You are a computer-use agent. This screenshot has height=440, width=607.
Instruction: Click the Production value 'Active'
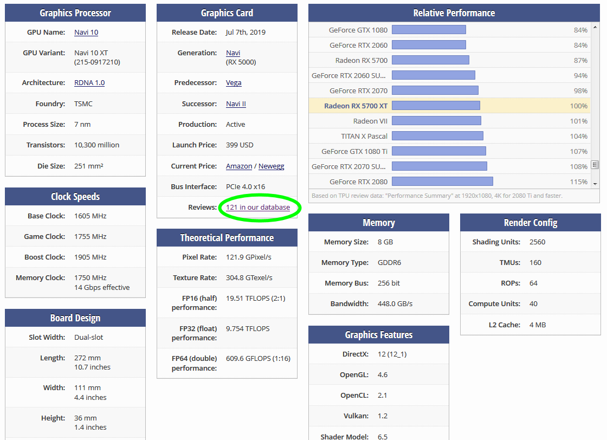(235, 124)
